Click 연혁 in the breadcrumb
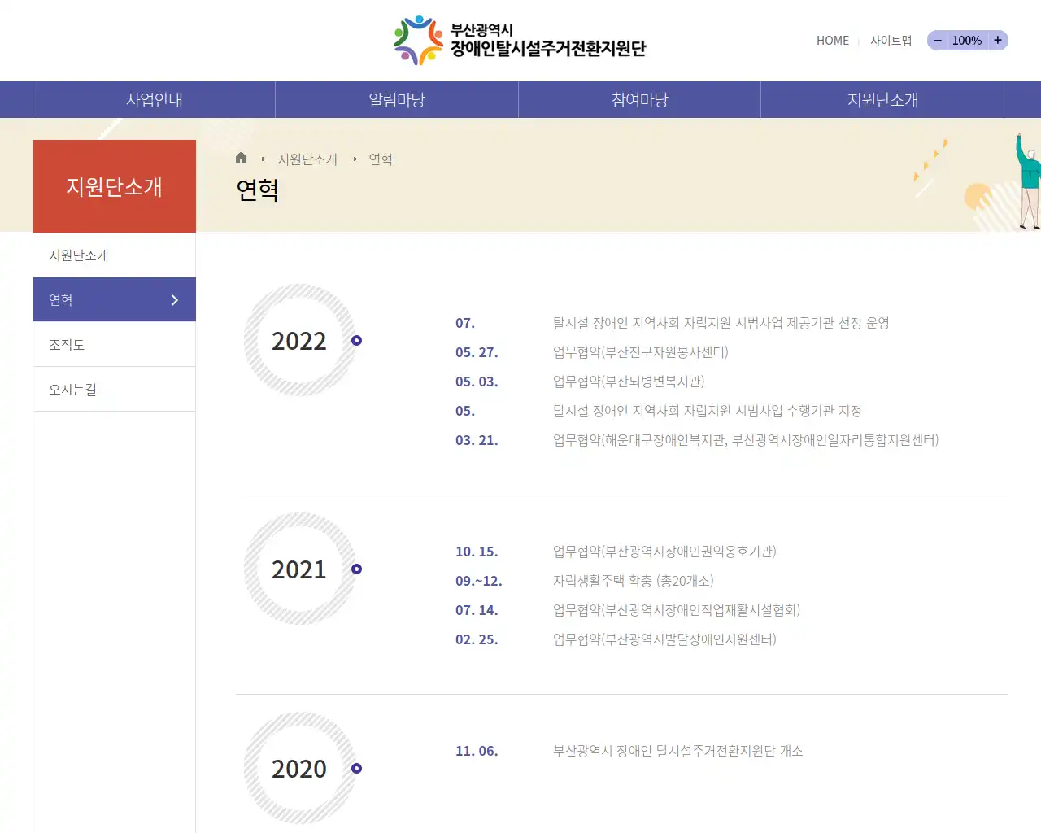Viewport: 1041px width, 833px height. [381, 159]
